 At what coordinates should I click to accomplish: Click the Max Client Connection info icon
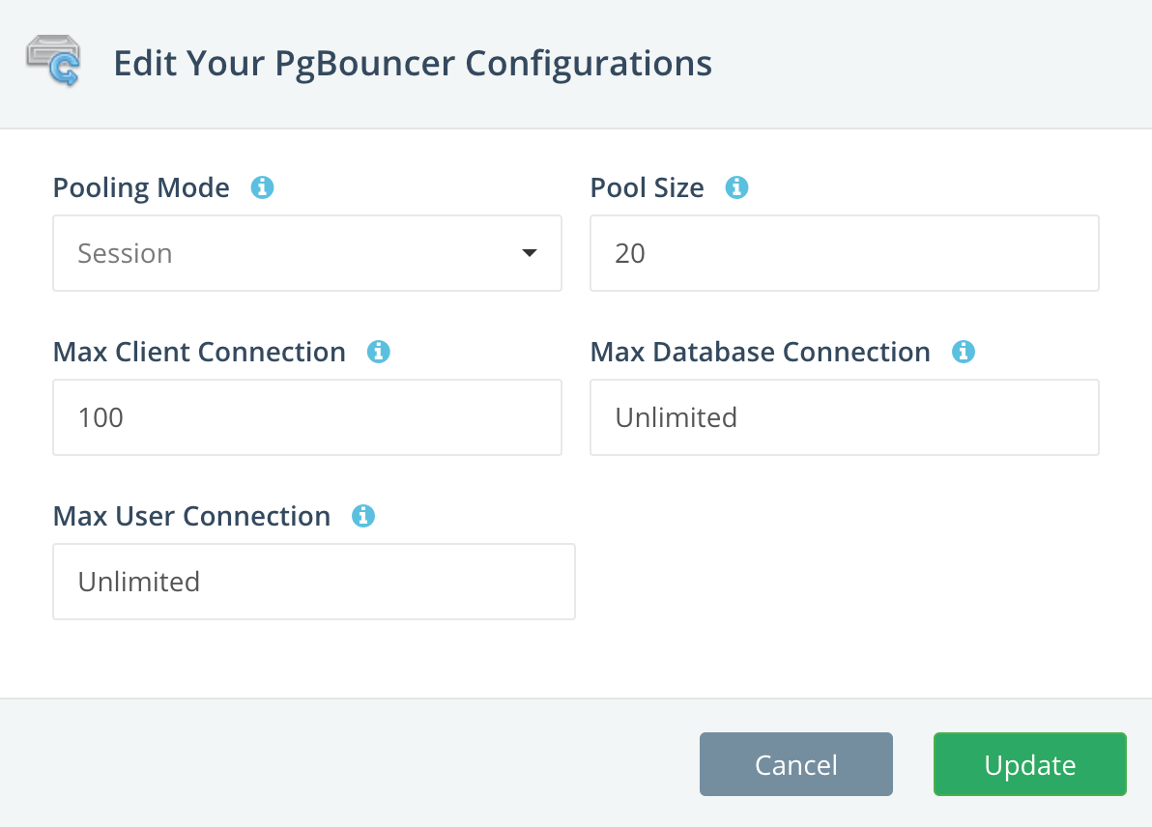point(378,352)
